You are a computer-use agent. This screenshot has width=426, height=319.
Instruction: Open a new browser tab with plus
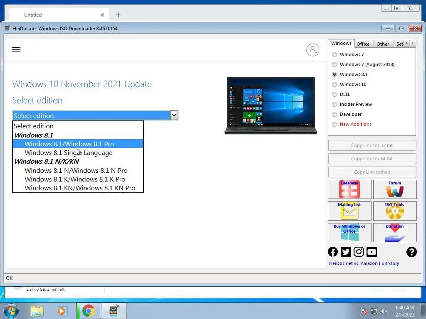coord(118,15)
